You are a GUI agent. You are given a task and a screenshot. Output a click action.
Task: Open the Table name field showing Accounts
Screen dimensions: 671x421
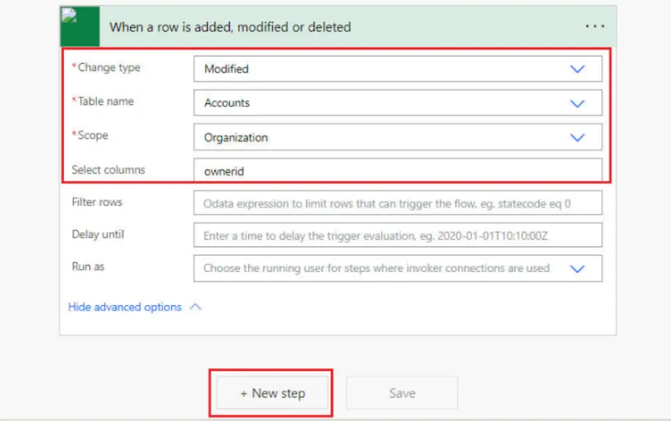pos(382,103)
